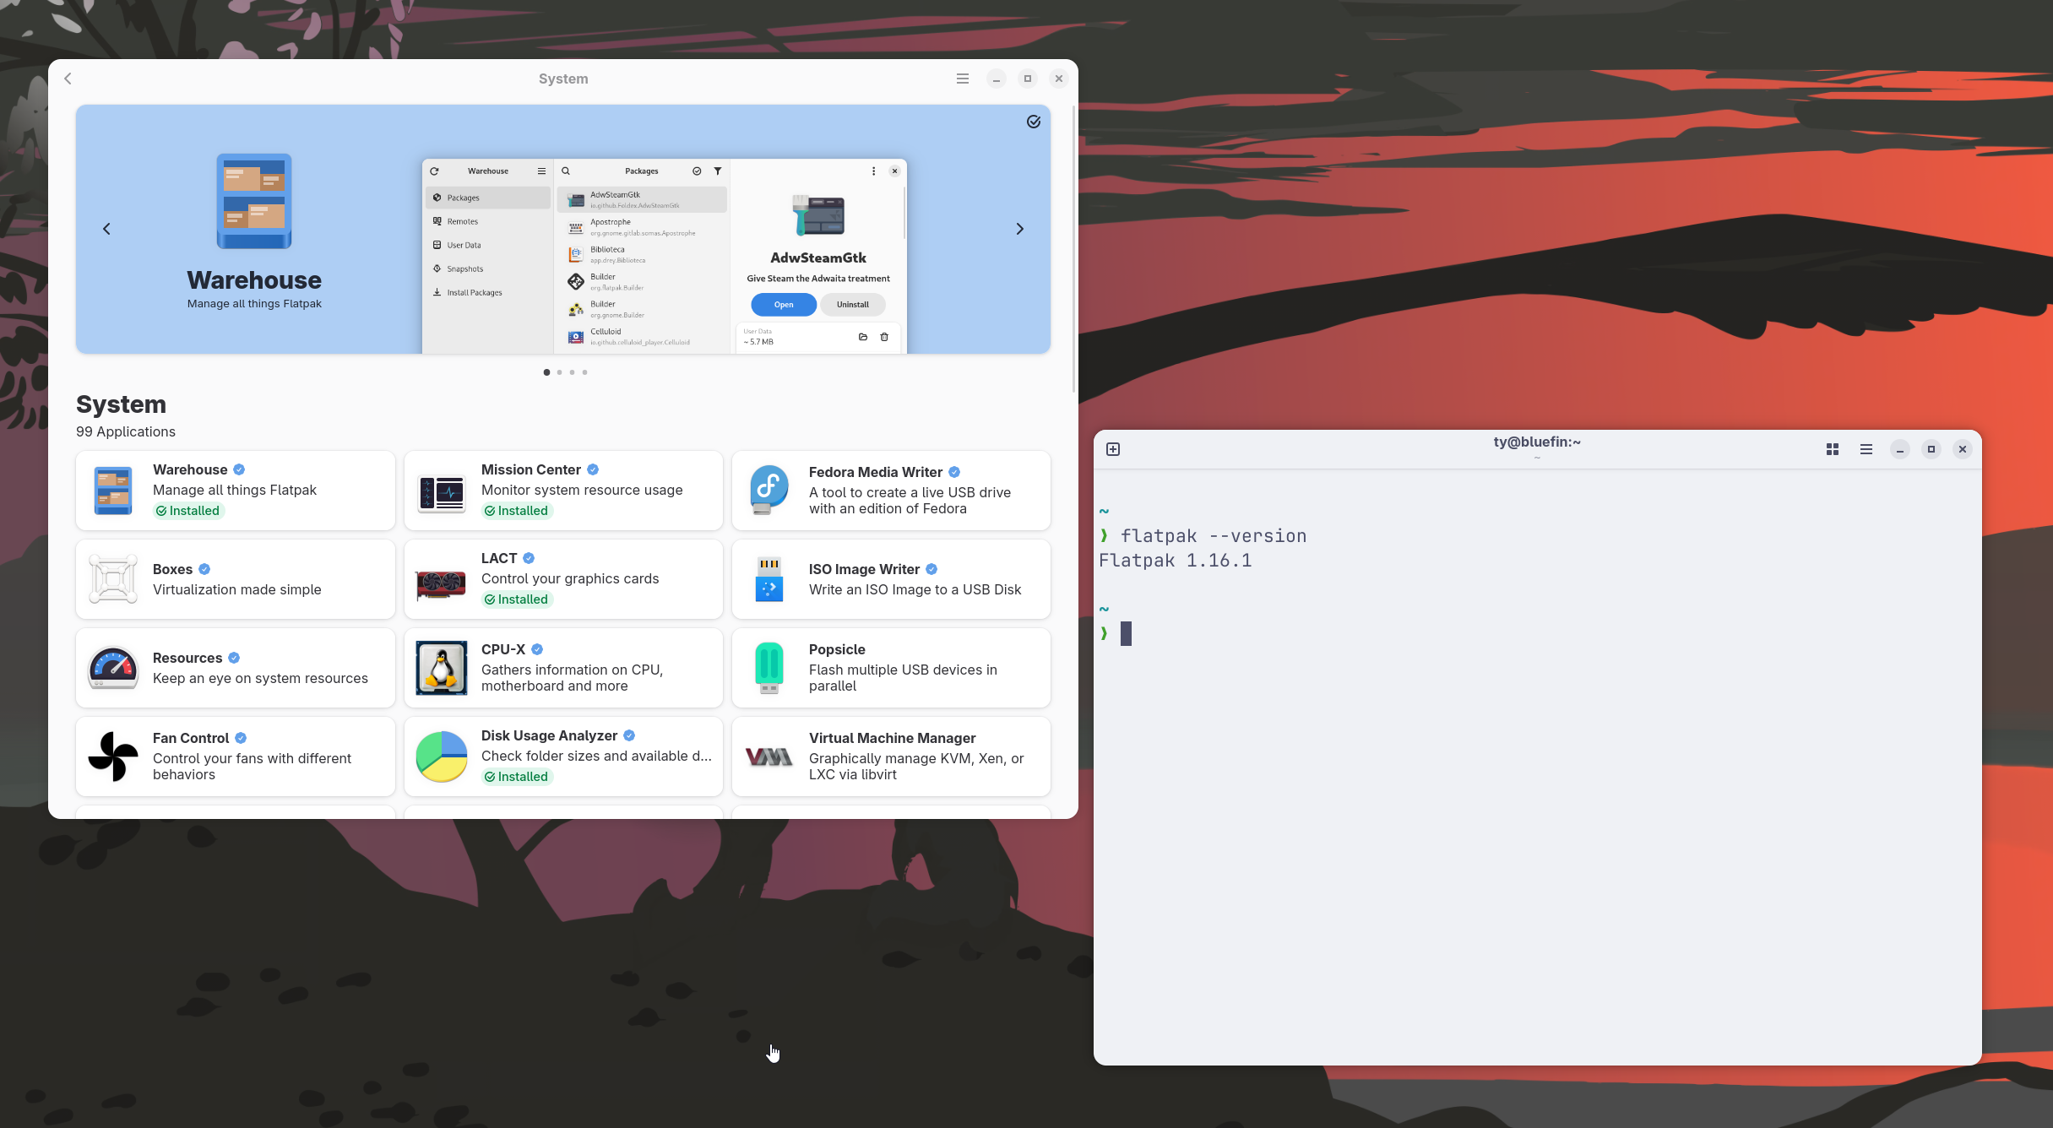This screenshot has width=2053, height=1128.
Task: Show terminal tab overview grid
Action: click(x=1833, y=449)
